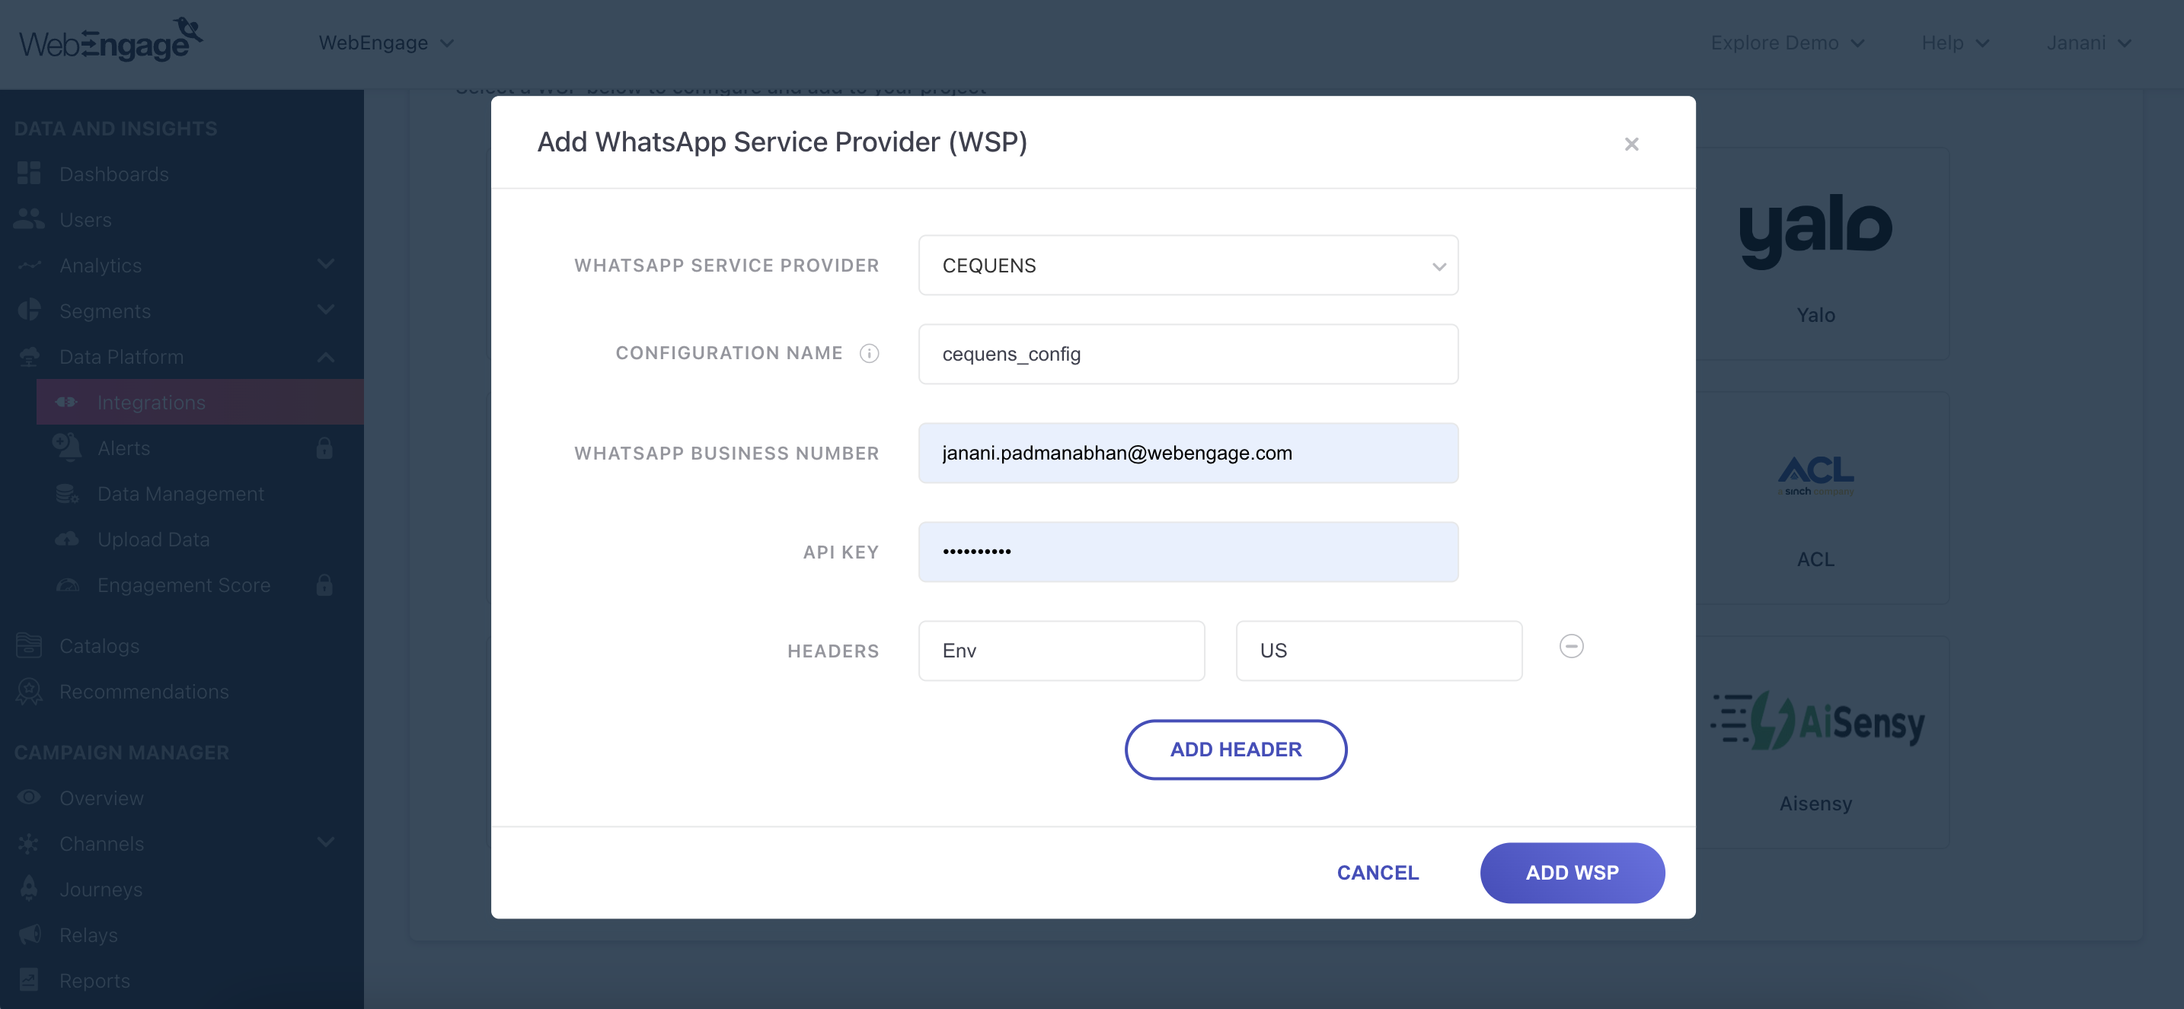The image size is (2184, 1009).
Task: Click the Segments pie icon
Action: [x=29, y=310]
